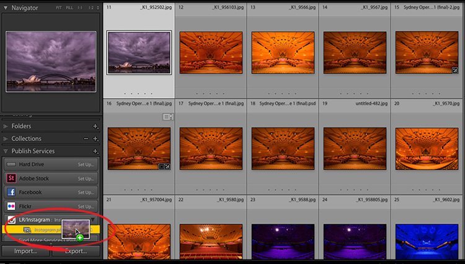Select photo 11 stormy harbour thumbnail

tap(139, 53)
